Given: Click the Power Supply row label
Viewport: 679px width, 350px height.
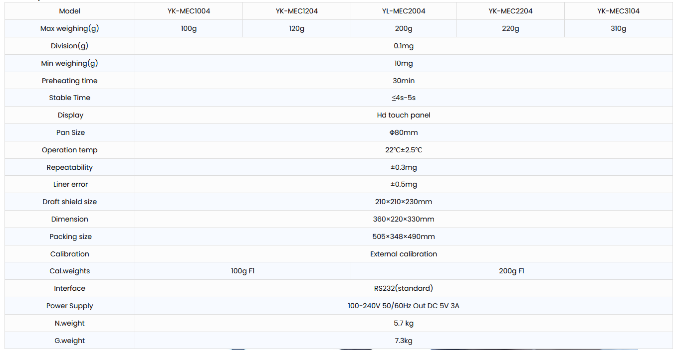Looking at the screenshot, I should tap(70, 306).
